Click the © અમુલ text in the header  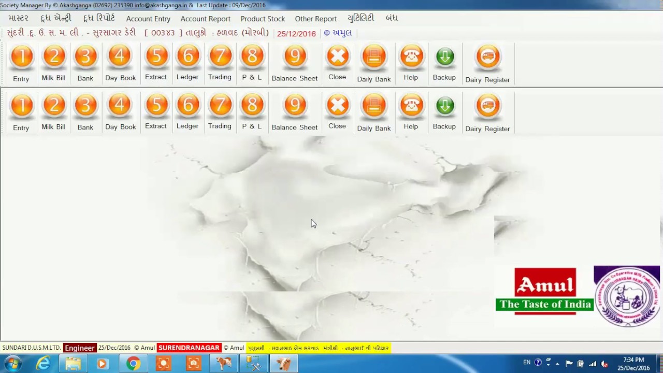338,33
